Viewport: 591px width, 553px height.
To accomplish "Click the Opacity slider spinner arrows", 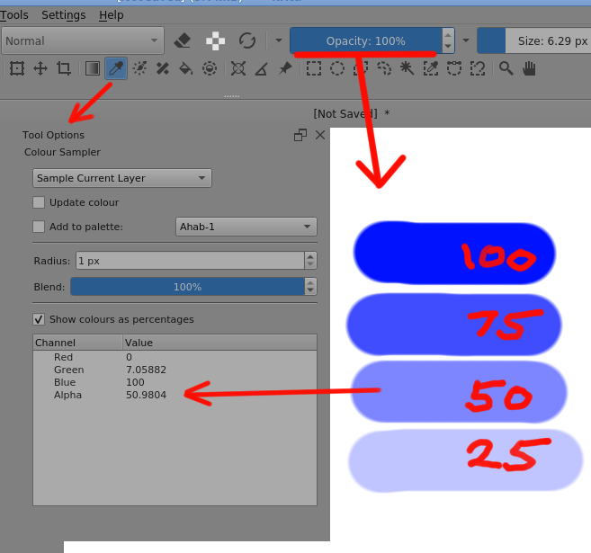I will (x=448, y=40).
